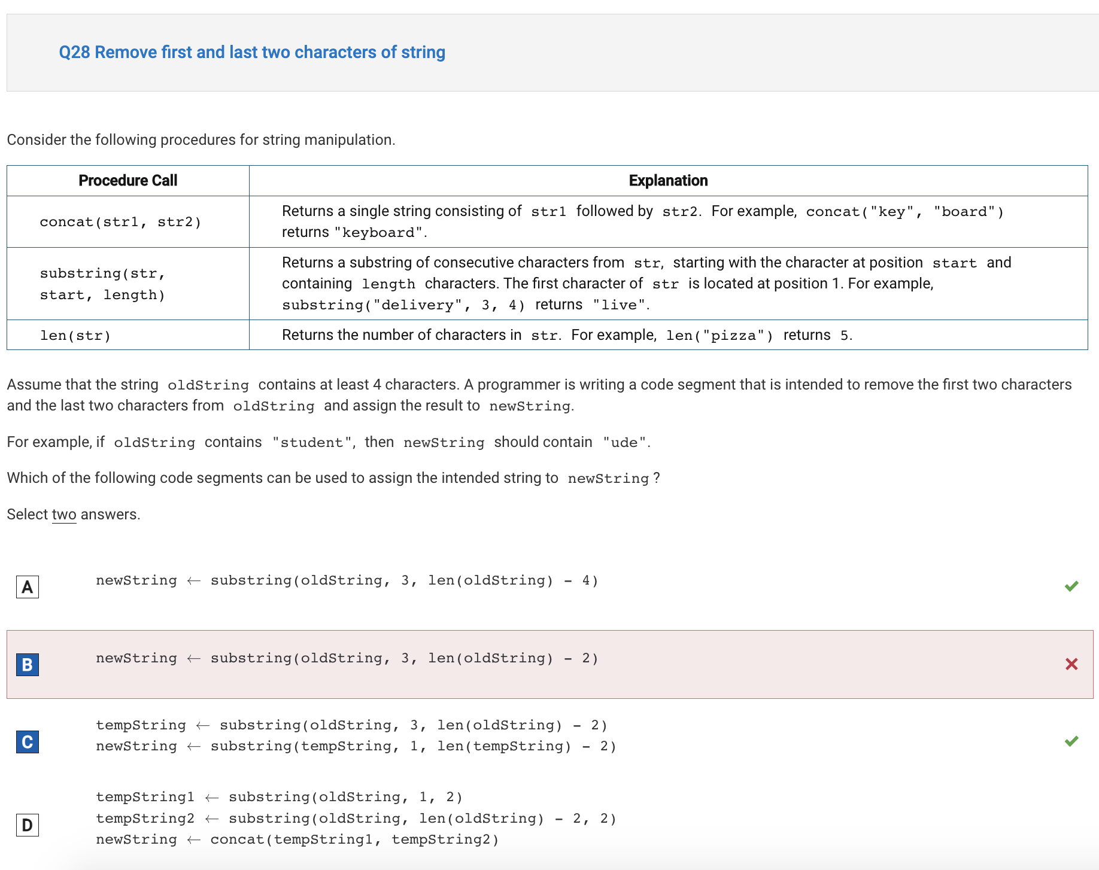Screen dimensions: 1099x870
Task: Click the Explanation column header
Action: (668, 181)
